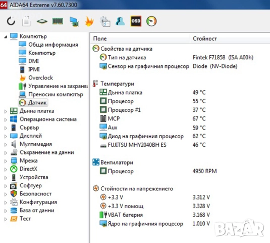Select the VBAT батерия row
This screenshot has height=243, width=270.
[x=155, y=215]
